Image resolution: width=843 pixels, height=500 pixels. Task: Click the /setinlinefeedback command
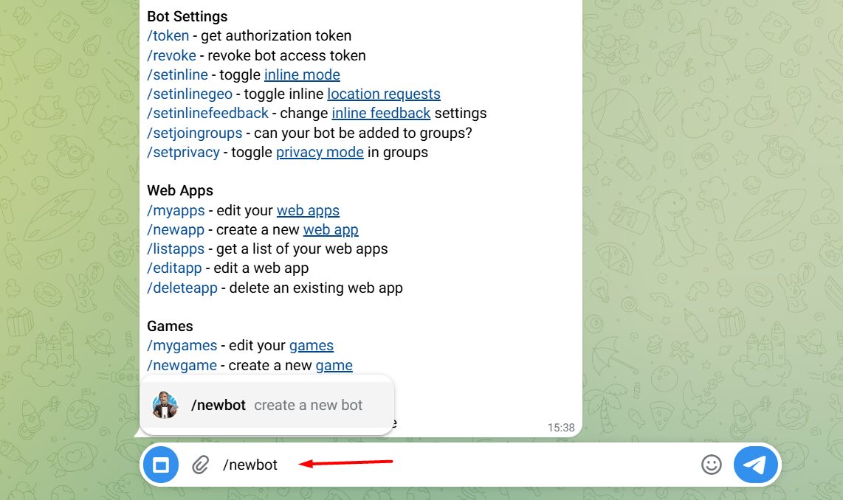[207, 114]
